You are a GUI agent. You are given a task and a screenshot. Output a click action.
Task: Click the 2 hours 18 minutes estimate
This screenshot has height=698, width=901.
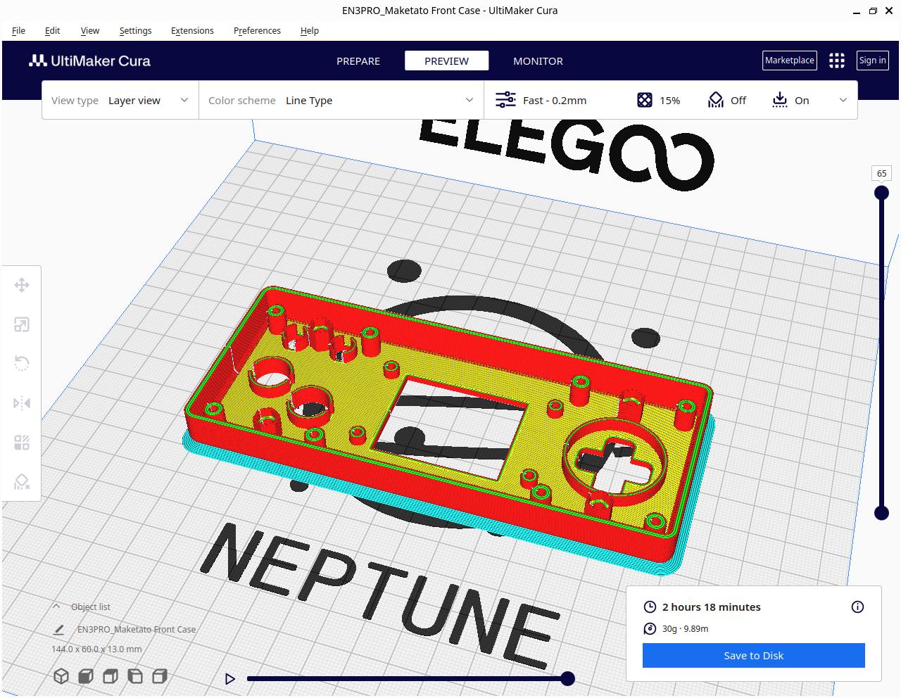[x=711, y=607]
